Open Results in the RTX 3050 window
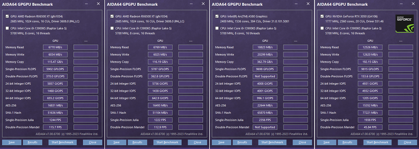Screen dimensions: 419x149 (348, 142)
